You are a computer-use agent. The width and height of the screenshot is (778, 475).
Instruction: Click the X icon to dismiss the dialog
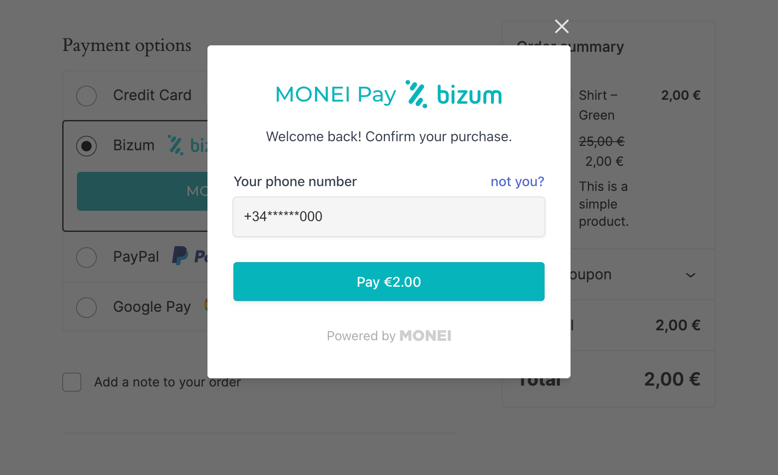tap(561, 26)
